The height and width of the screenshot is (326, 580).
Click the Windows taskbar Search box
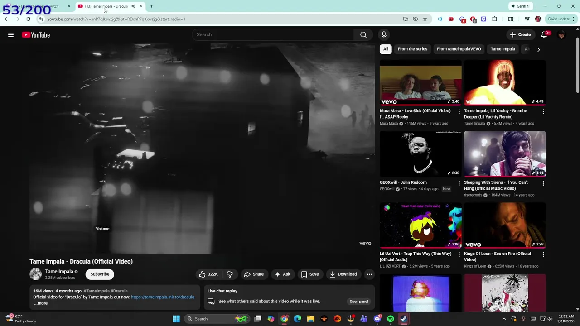point(217,319)
